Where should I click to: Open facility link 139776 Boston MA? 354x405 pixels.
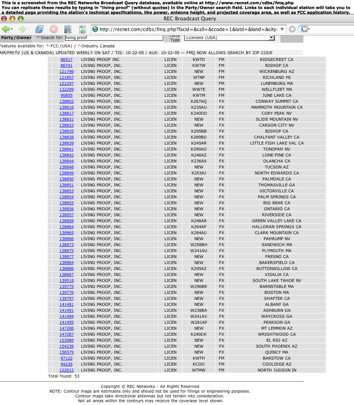(x=66, y=293)
